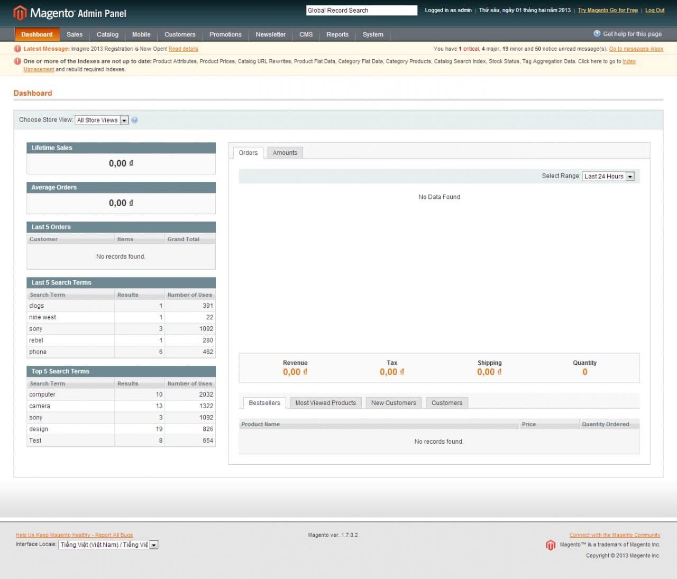Click the Magento logo icon in header
Image resolution: width=677 pixels, height=579 pixels.
pyautogui.click(x=20, y=13)
